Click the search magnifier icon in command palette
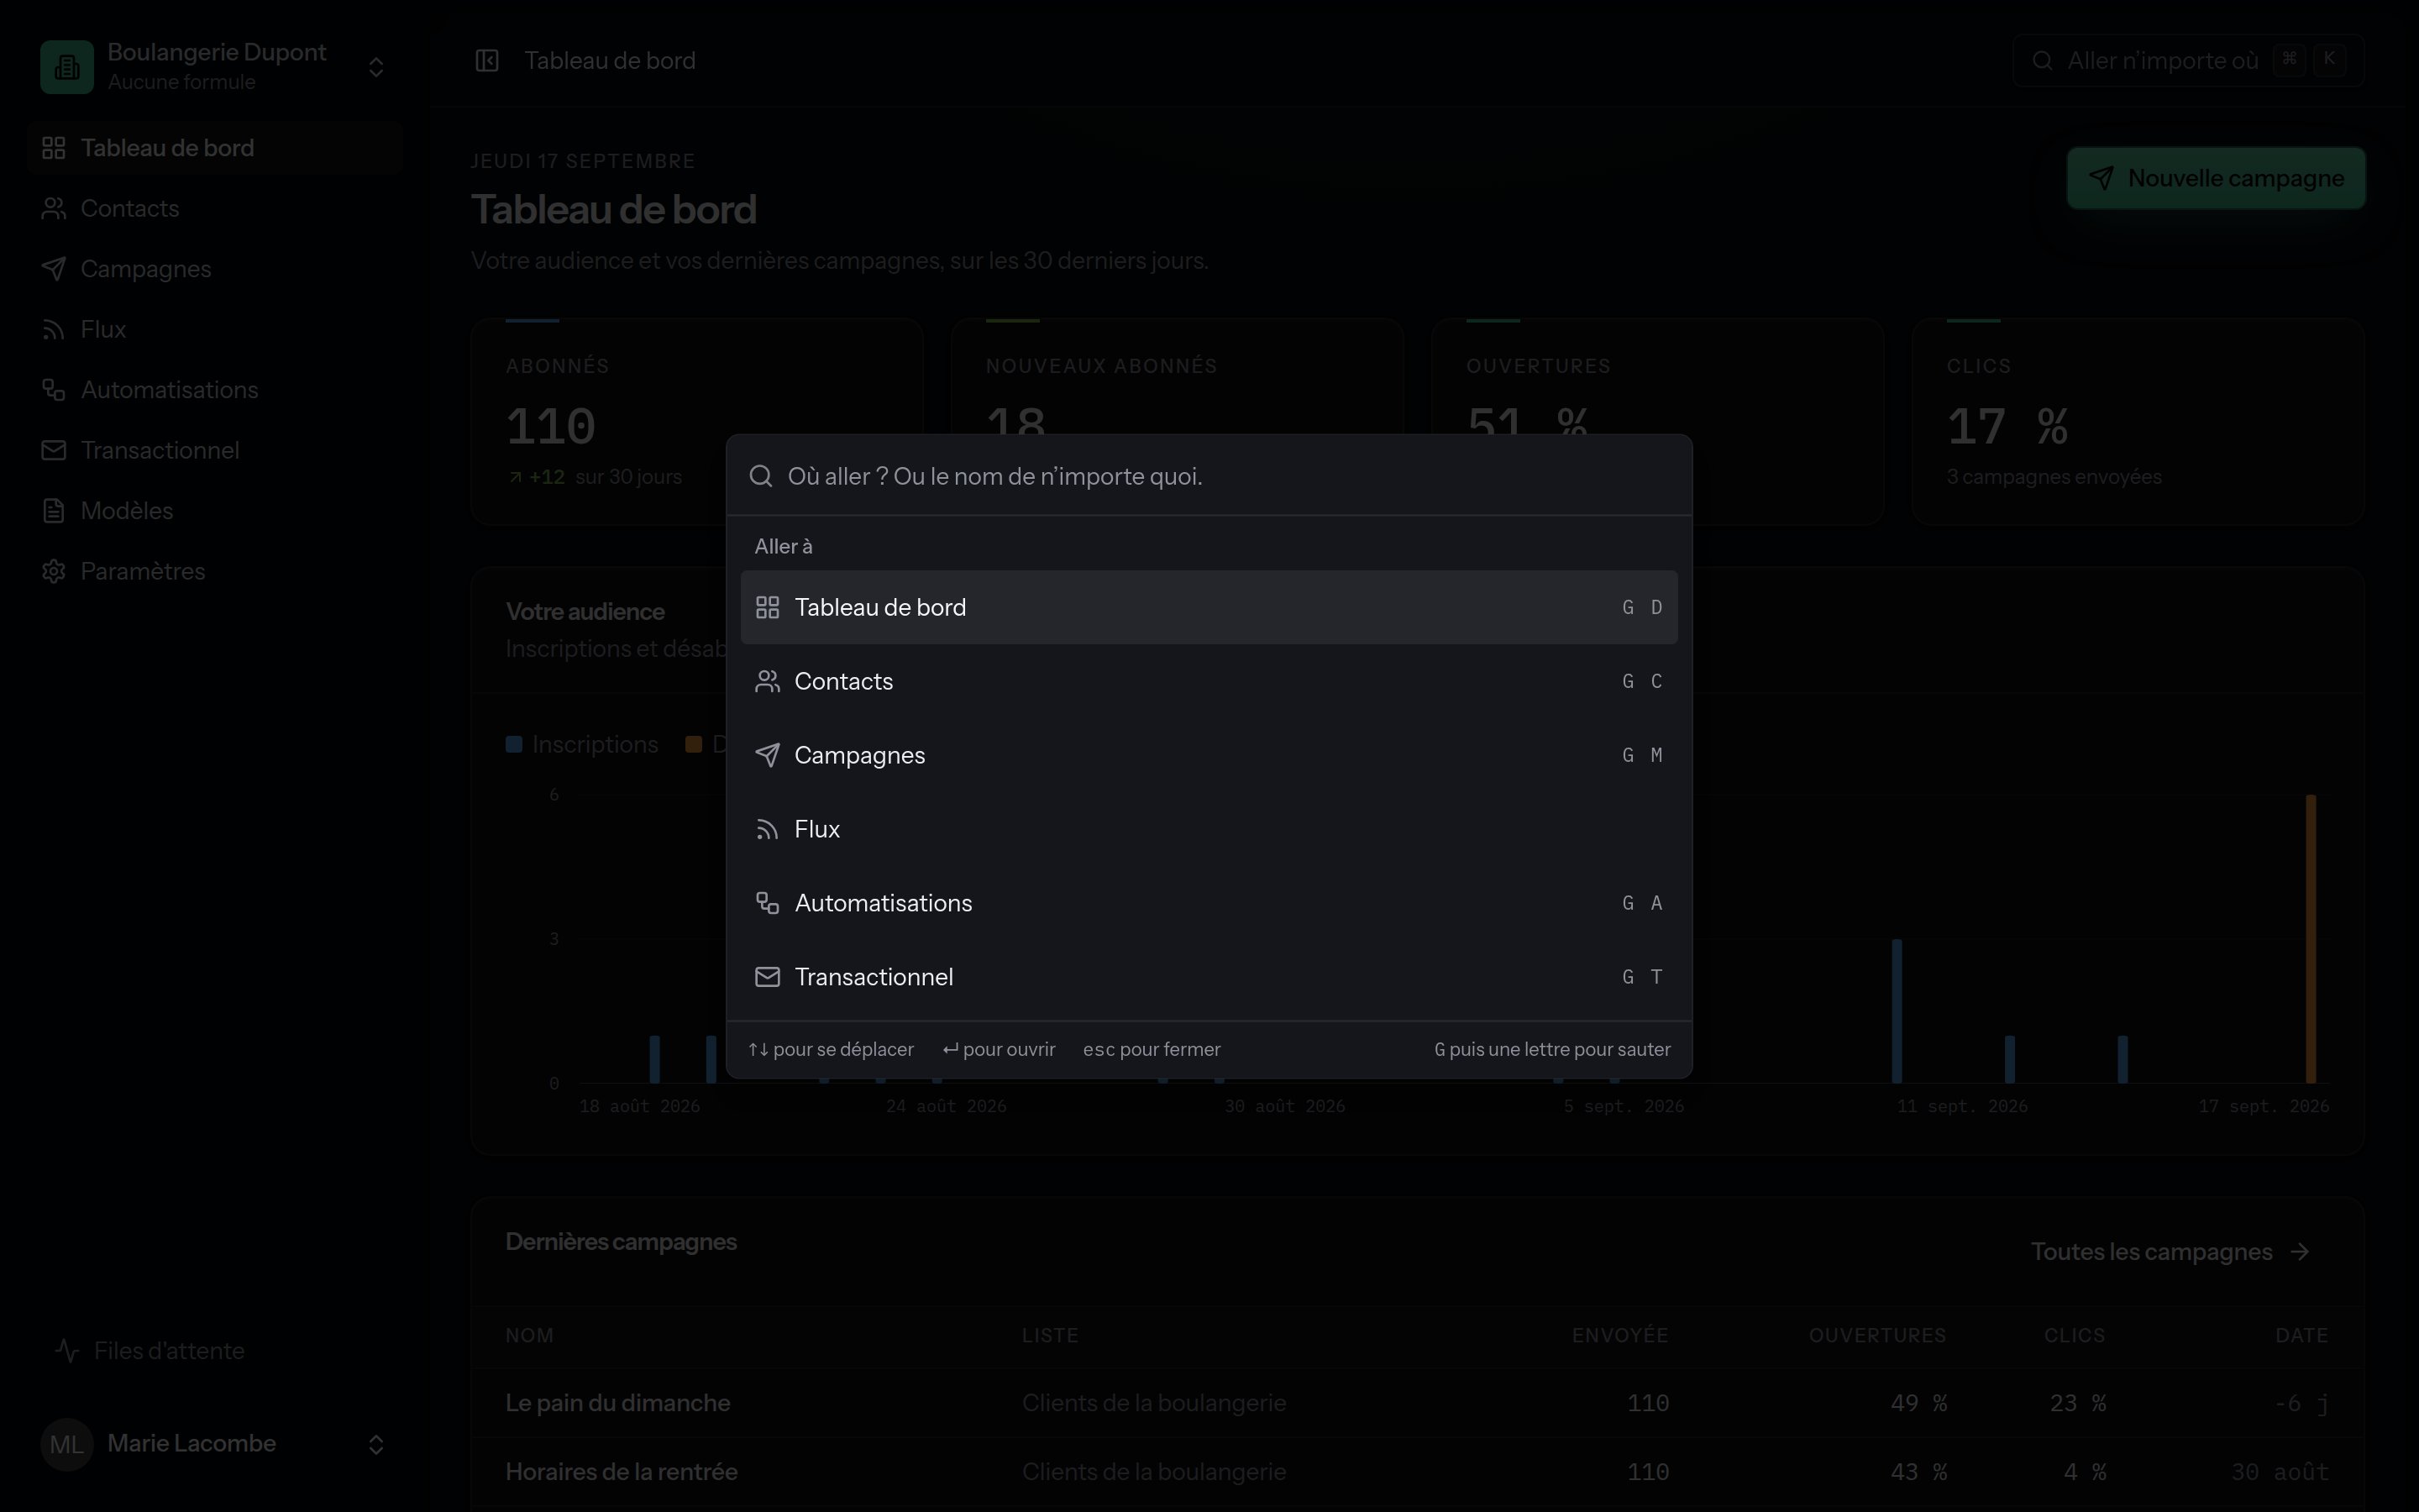The image size is (2419, 1512). click(761, 476)
